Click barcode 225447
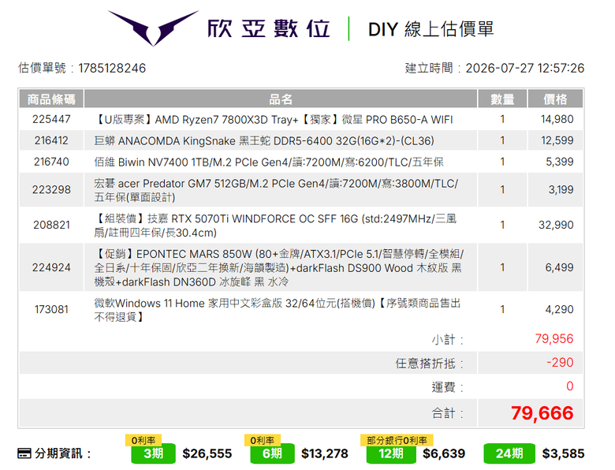The width and height of the screenshot is (615, 470). coord(51,119)
